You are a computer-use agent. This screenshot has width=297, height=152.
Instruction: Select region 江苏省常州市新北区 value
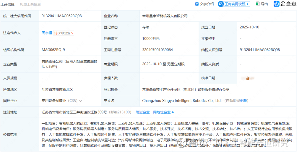coord(57,89)
